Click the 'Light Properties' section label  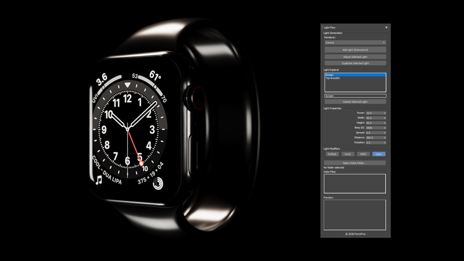coord(332,109)
